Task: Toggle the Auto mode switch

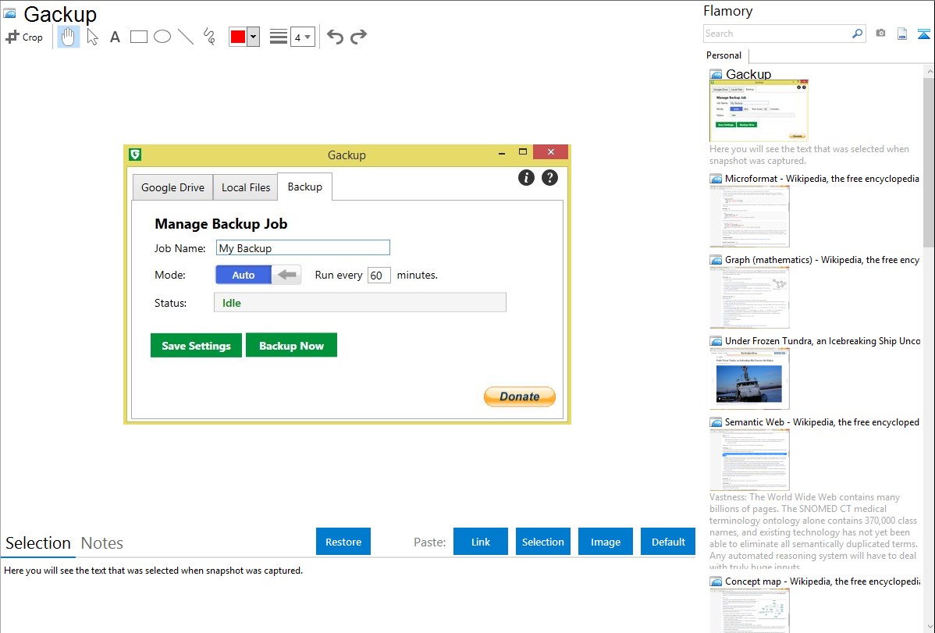Action: pyautogui.click(x=258, y=275)
